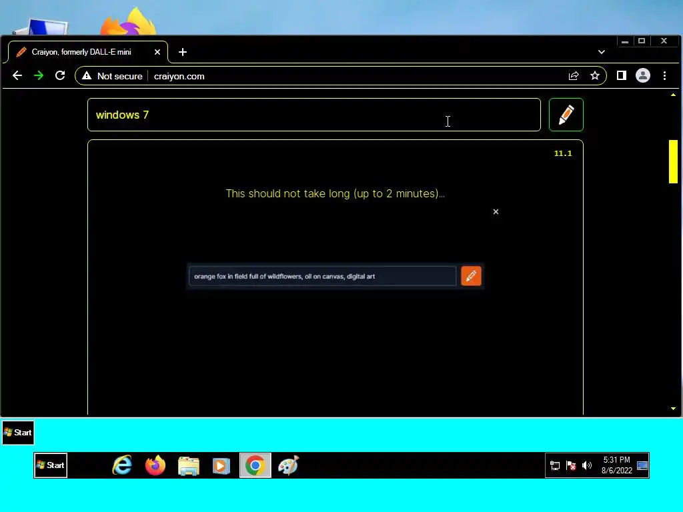The width and height of the screenshot is (683, 512).
Task: Click the 11.1 timer counter
Action: click(563, 153)
